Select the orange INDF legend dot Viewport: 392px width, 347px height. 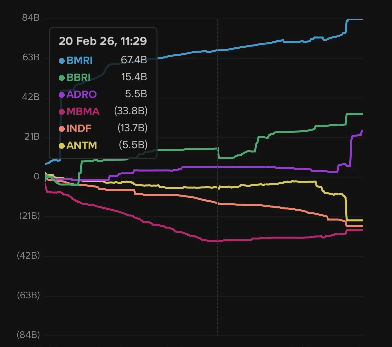62,129
